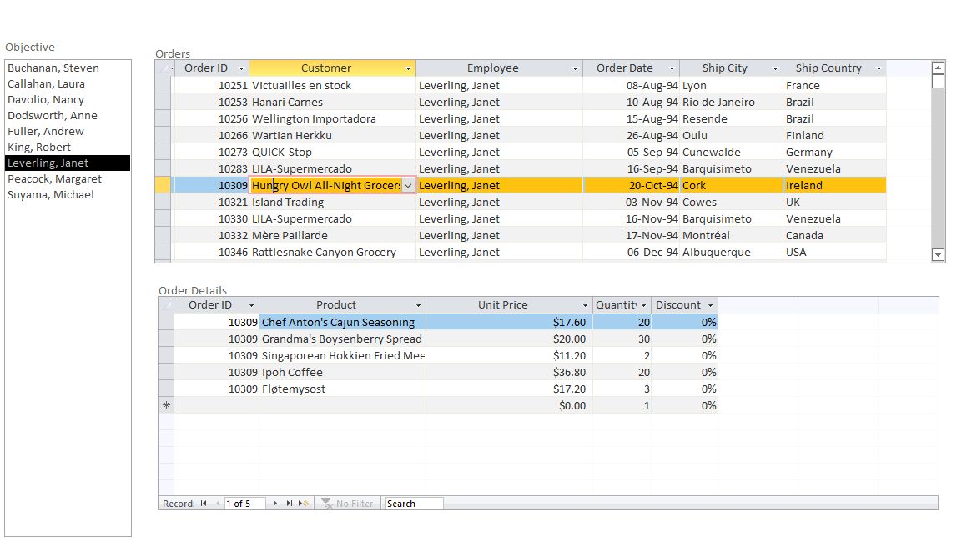
Task: Jump to last record in Order Details
Action: (x=290, y=504)
